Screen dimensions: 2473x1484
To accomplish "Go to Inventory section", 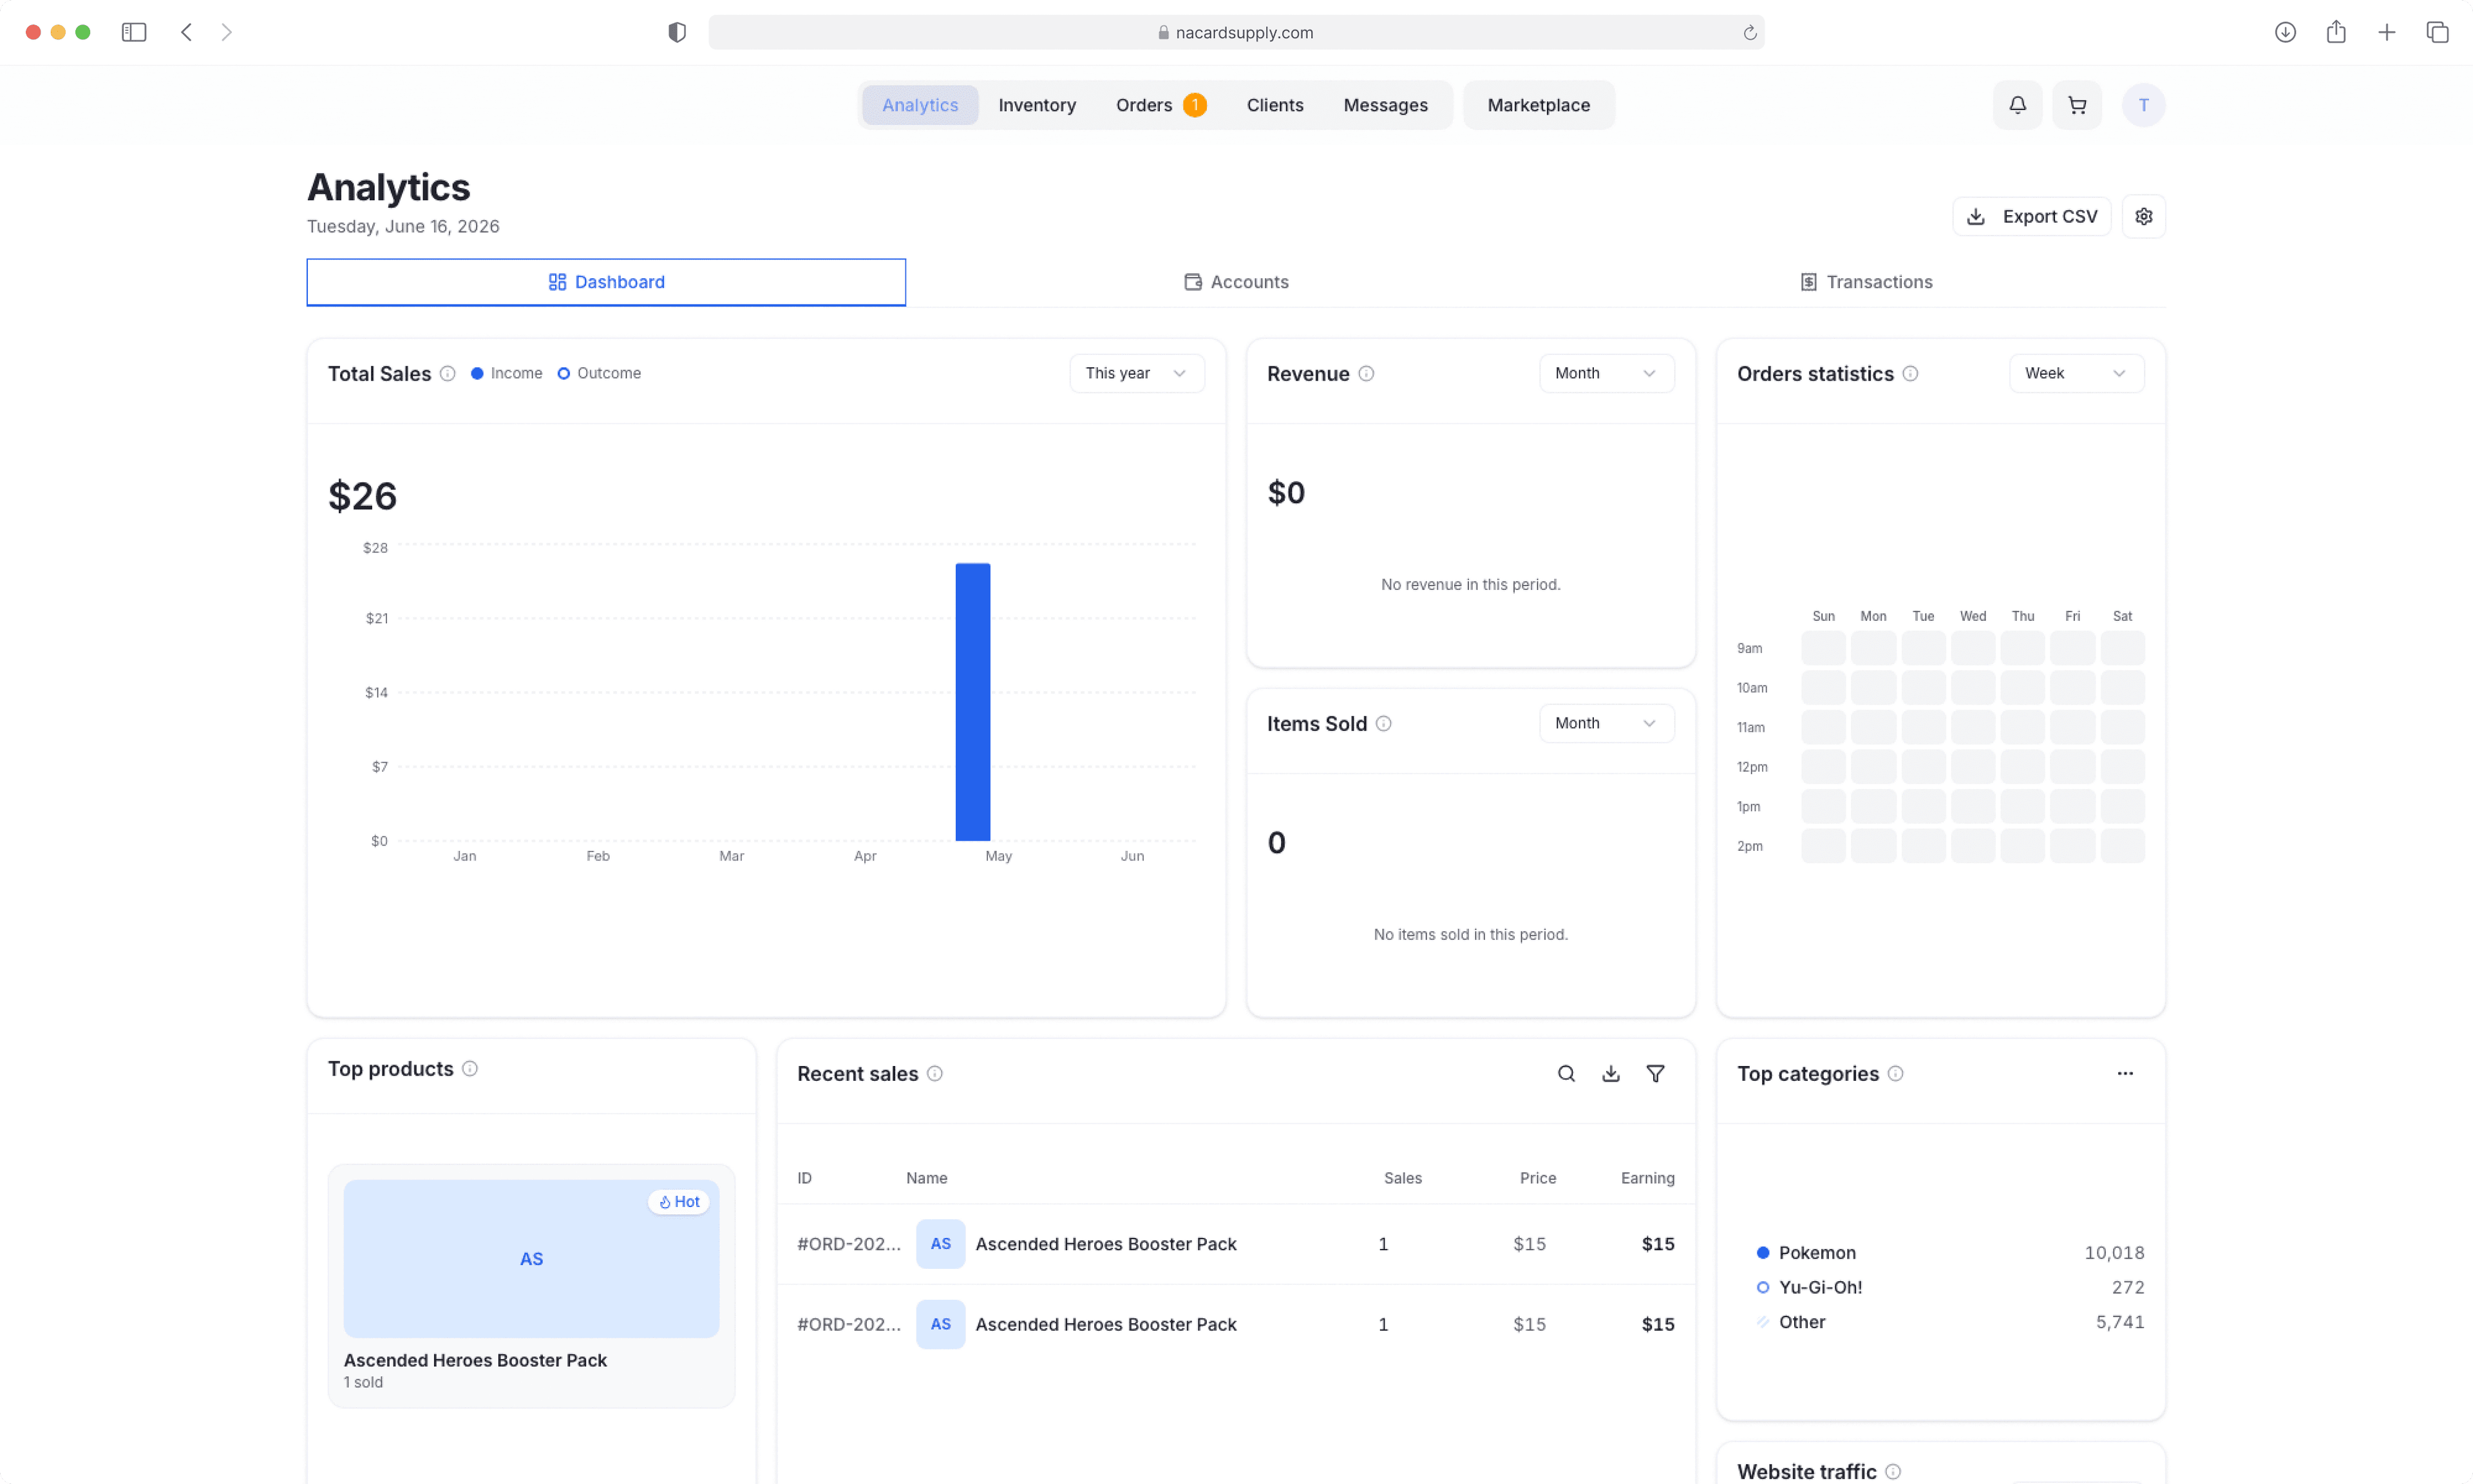I will click(1037, 105).
